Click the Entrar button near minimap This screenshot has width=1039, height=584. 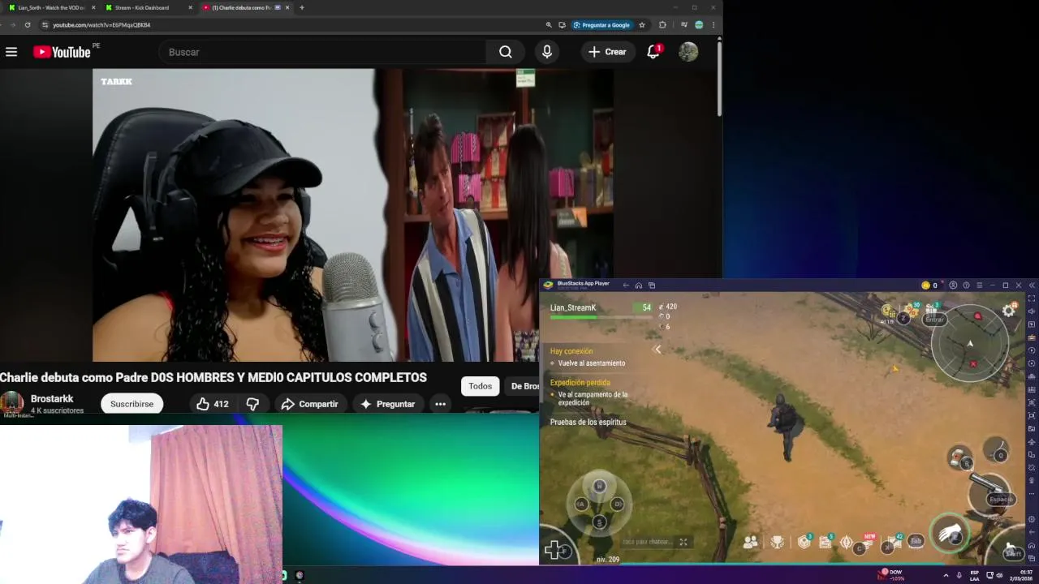point(934,320)
